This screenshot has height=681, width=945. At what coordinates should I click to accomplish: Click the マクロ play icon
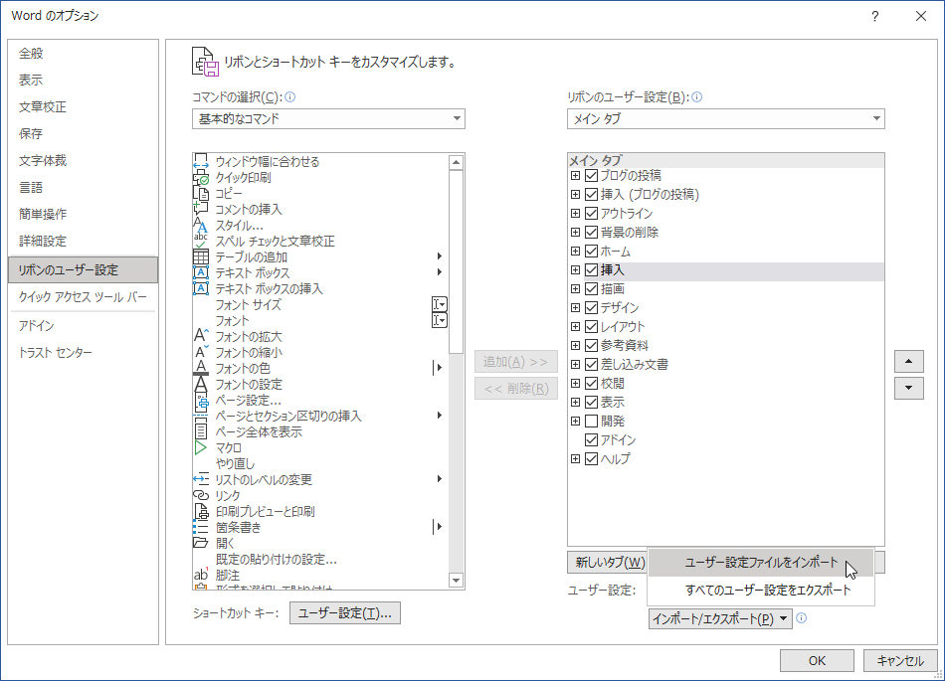point(201,447)
